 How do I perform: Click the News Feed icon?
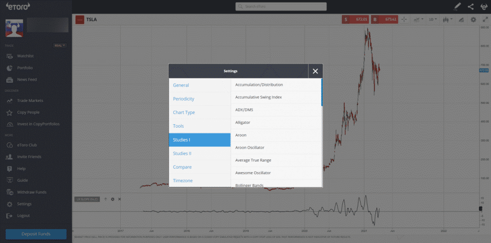pyautogui.click(x=10, y=80)
